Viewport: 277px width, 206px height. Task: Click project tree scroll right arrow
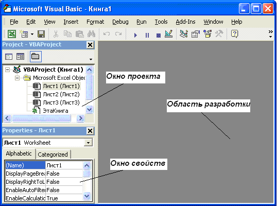tap(80, 118)
